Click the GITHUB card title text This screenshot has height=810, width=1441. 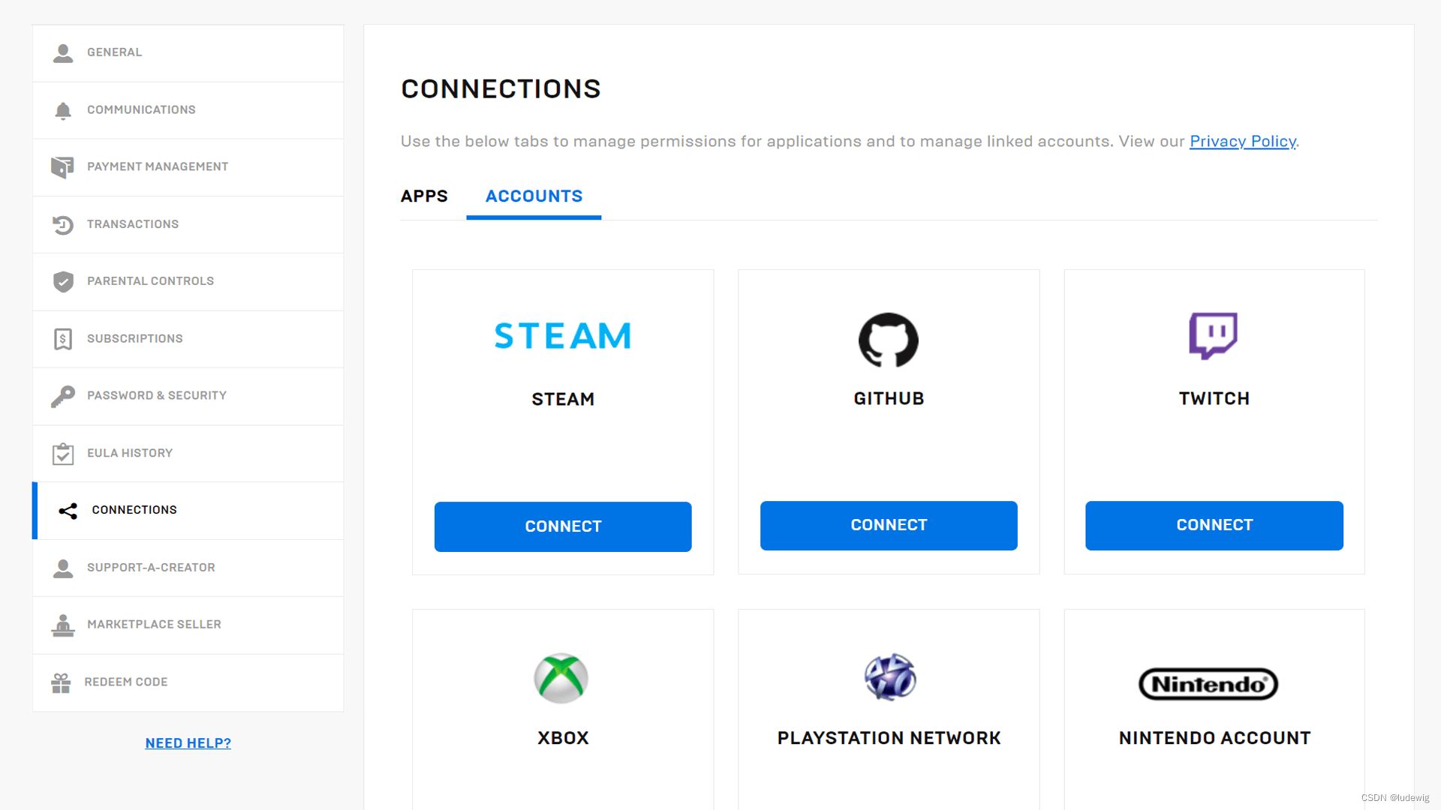point(889,398)
